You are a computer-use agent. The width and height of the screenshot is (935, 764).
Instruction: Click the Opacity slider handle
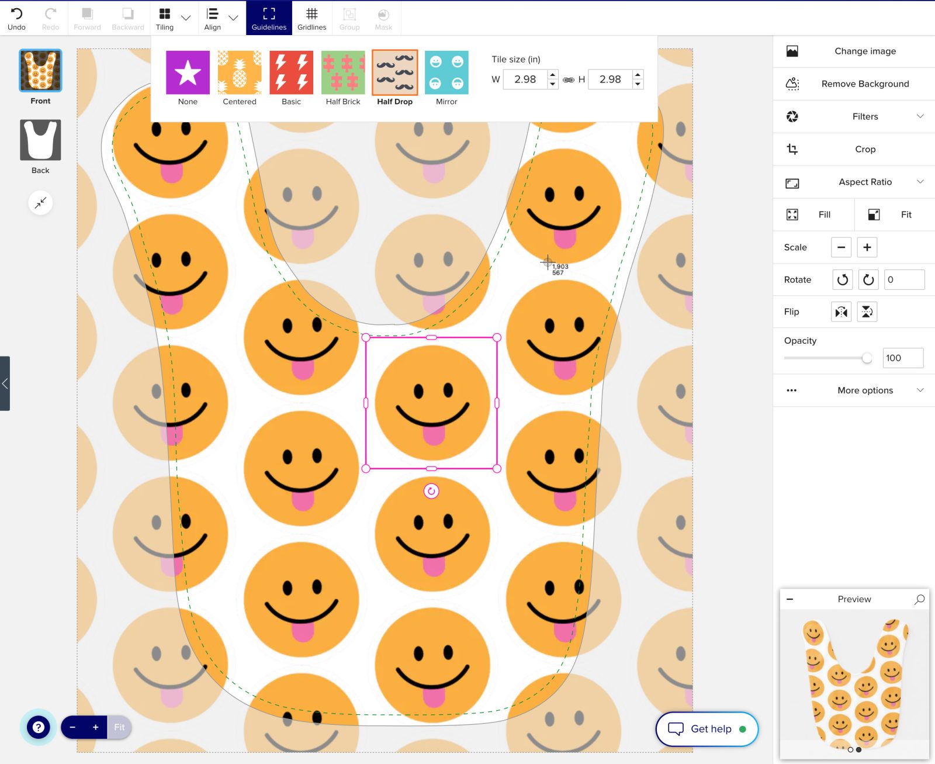tap(867, 358)
